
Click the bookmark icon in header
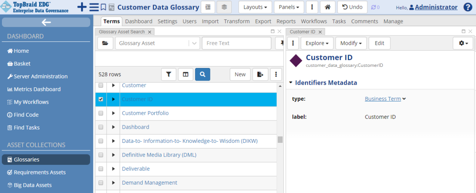coord(103,7)
